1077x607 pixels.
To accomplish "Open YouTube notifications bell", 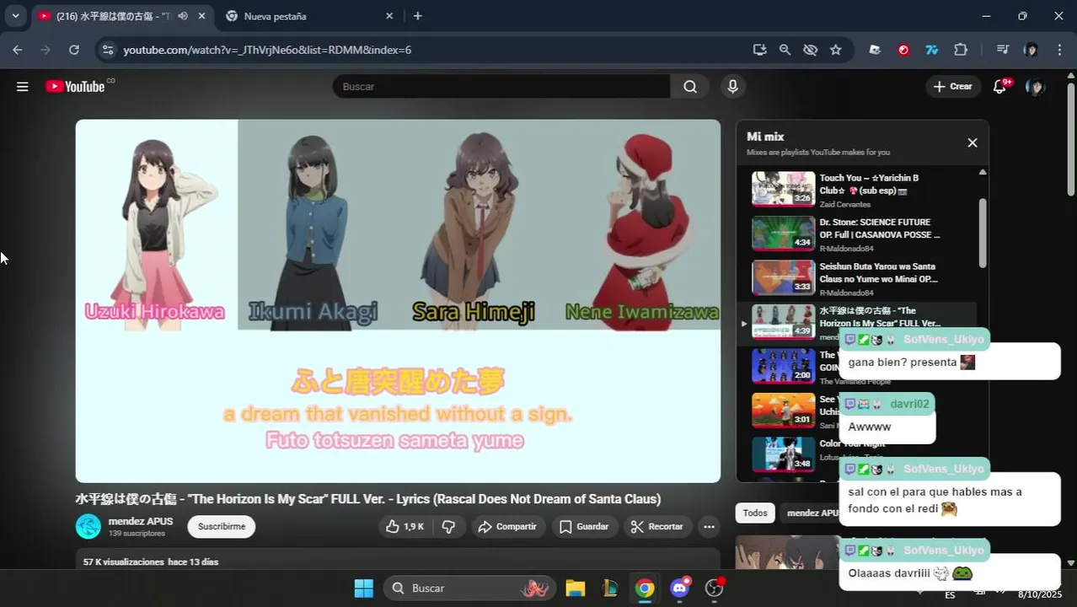I will (x=999, y=86).
